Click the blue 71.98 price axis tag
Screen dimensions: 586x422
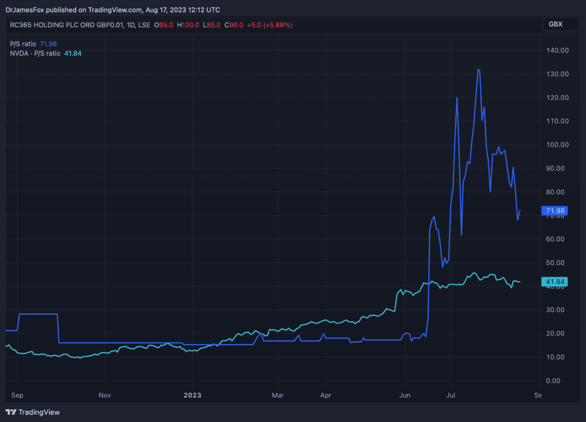[555, 211]
